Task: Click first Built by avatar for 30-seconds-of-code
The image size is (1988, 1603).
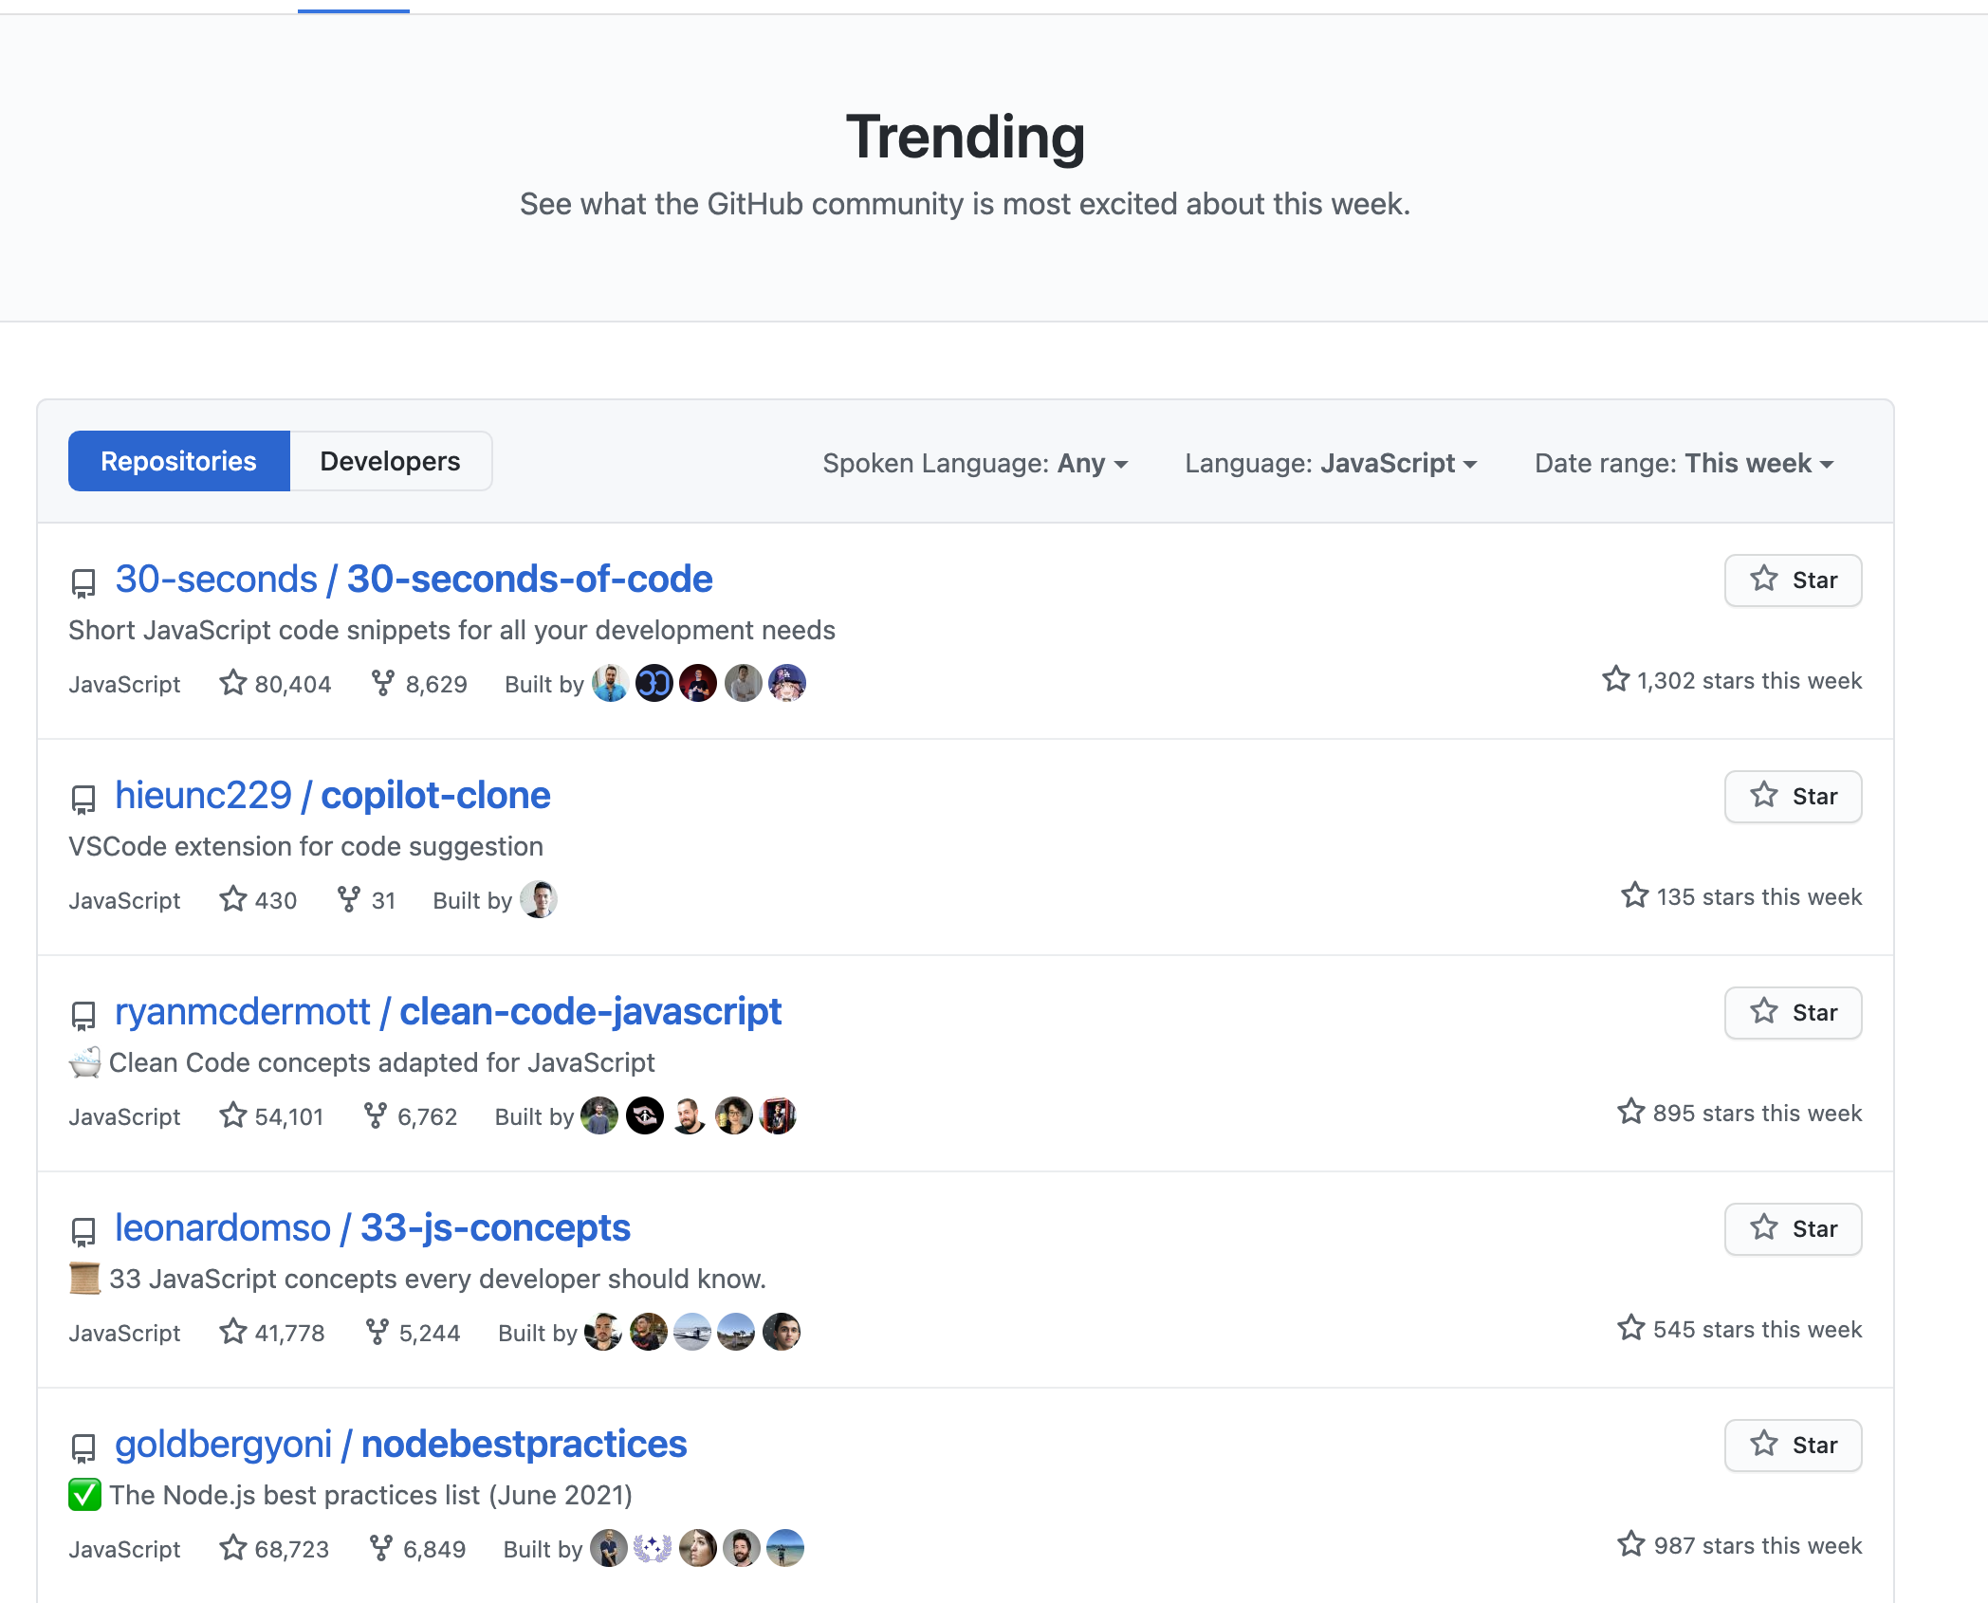Action: [610, 683]
